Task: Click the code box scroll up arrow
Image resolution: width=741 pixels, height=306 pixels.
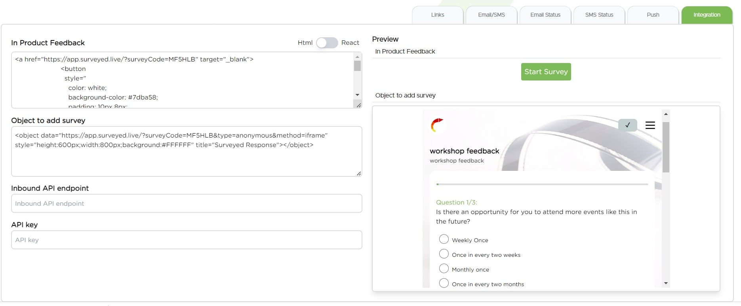Action: (357, 57)
